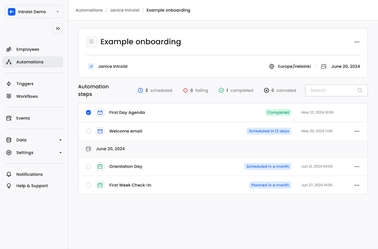Image resolution: width=378 pixels, height=249 pixels.
Task: Navigate to Automations via the breadcrumb
Action: tap(89, 10)
